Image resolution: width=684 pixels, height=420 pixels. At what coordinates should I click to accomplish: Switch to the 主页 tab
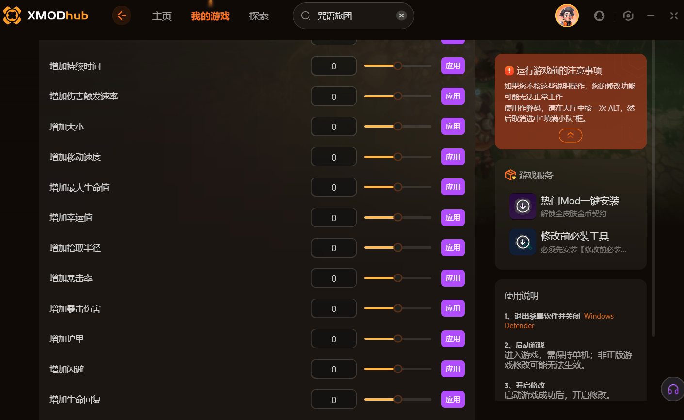162,16
